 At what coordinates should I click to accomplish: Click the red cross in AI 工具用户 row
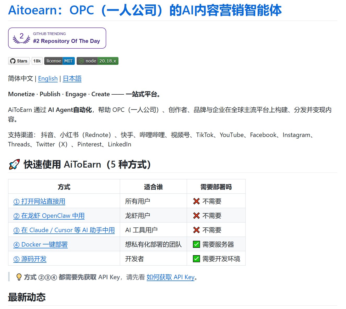click(x=196, y=230)
